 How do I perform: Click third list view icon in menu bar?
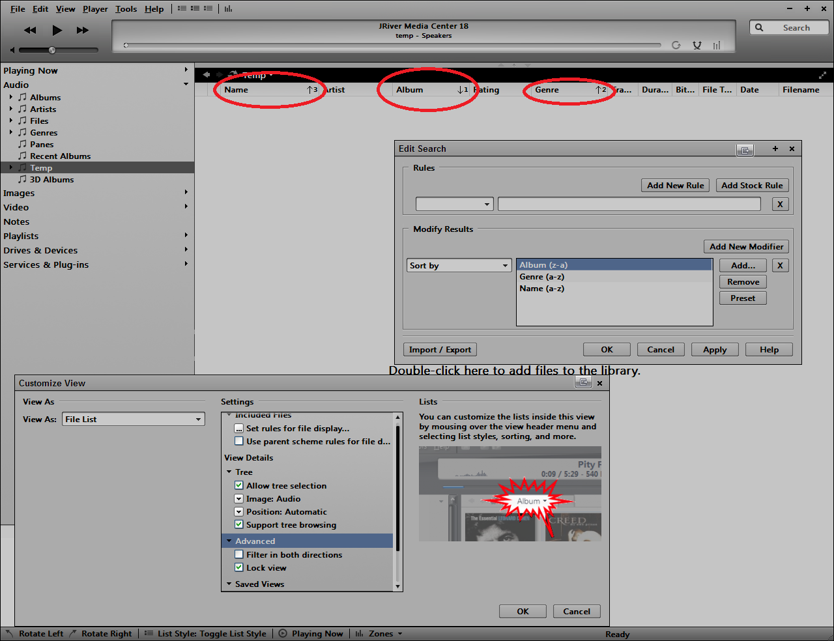pos(208,8)
